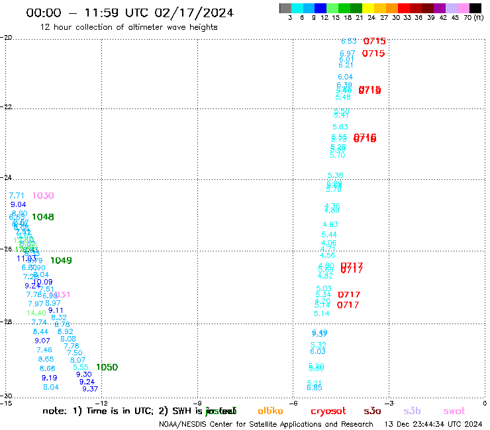This screenshot has height=430, width=490.
Task: Click the '10.09' wave height value
Action: click(x=43, y=282)
